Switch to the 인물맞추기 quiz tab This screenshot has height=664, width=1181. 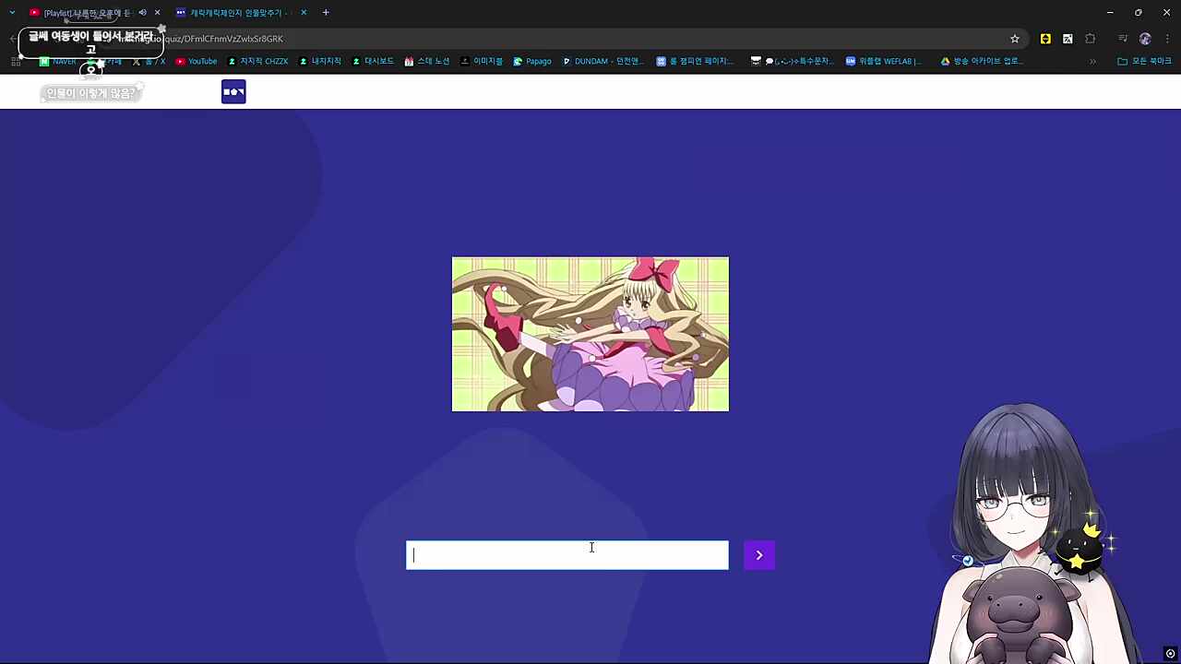pos(235,13)
